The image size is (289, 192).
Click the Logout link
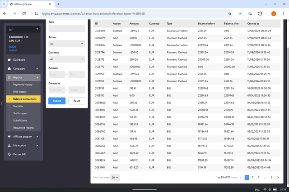coord(13,50)
